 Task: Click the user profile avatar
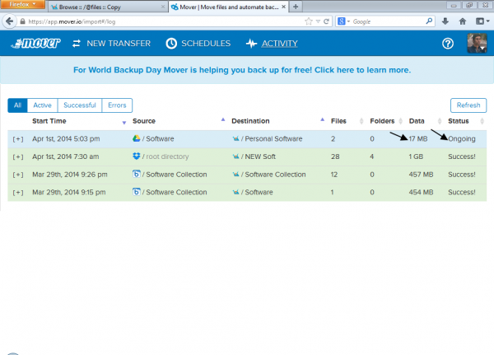(x=475, y=44)
